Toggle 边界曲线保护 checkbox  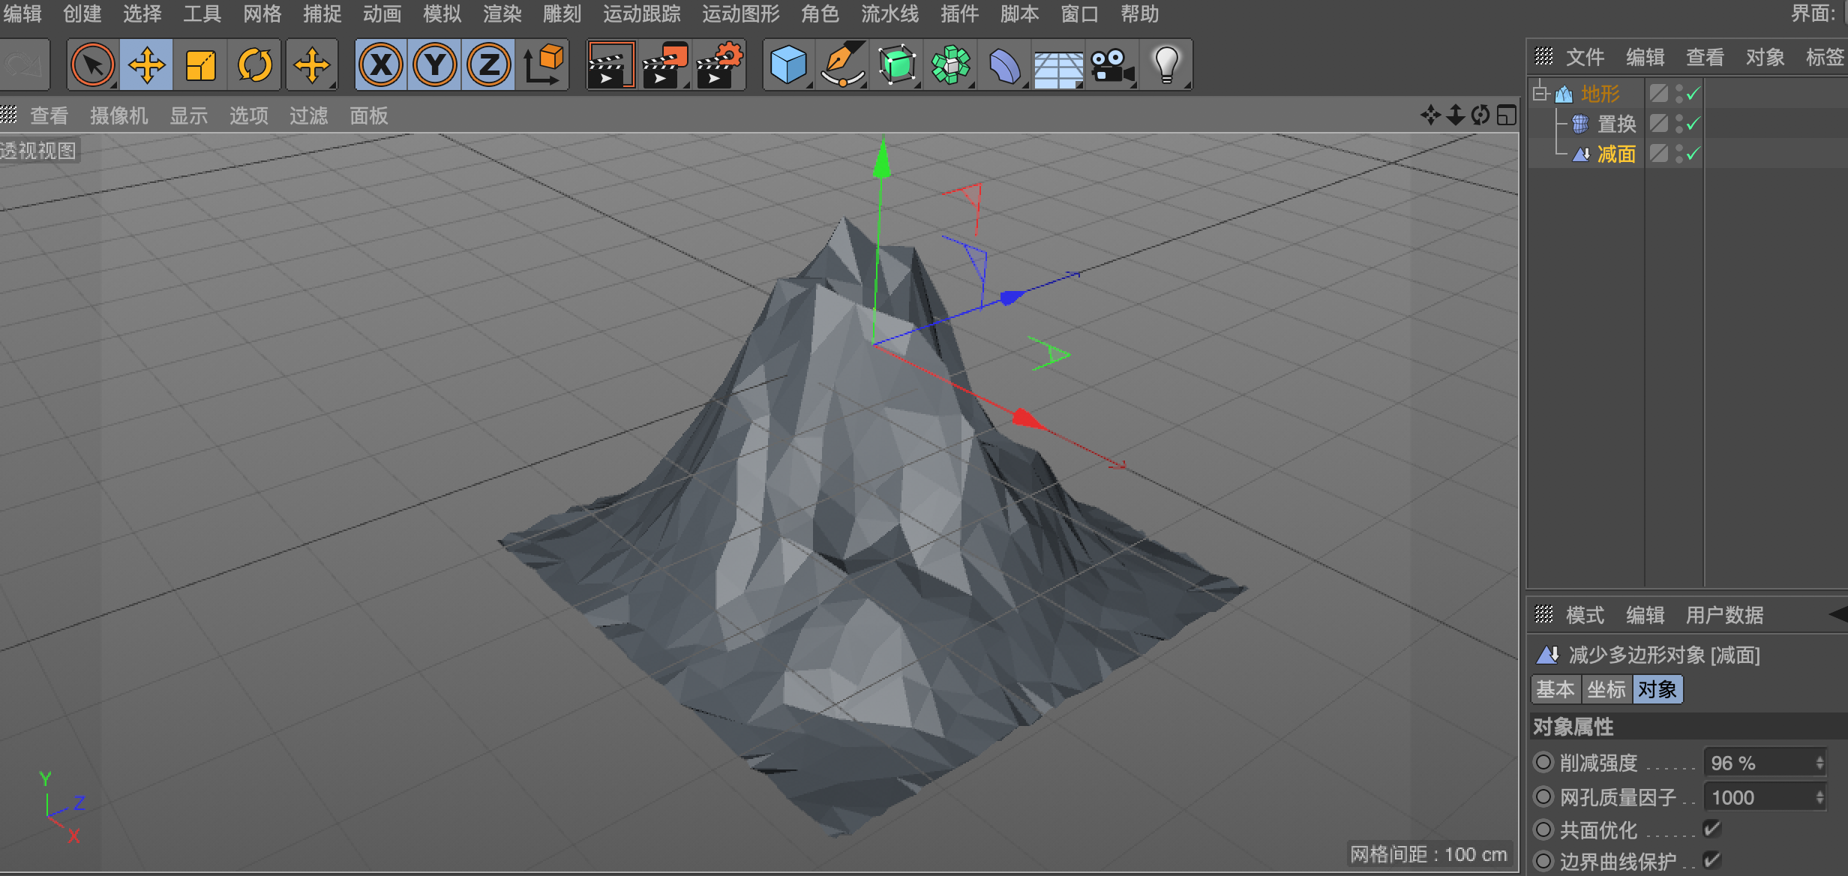click(1711, 860)
